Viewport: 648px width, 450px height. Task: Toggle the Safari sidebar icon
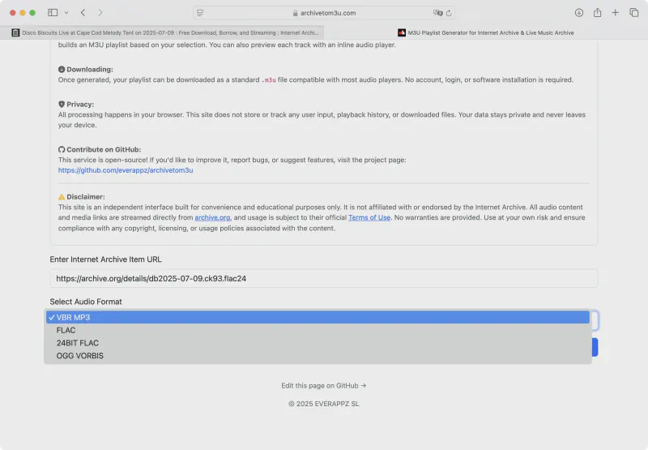point(53,13)
